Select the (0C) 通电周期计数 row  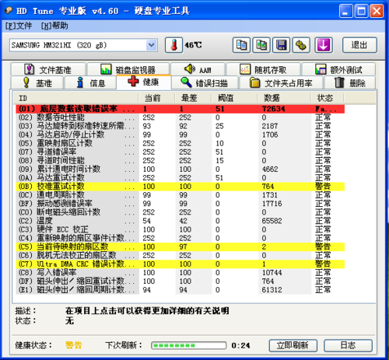point(180,195)
